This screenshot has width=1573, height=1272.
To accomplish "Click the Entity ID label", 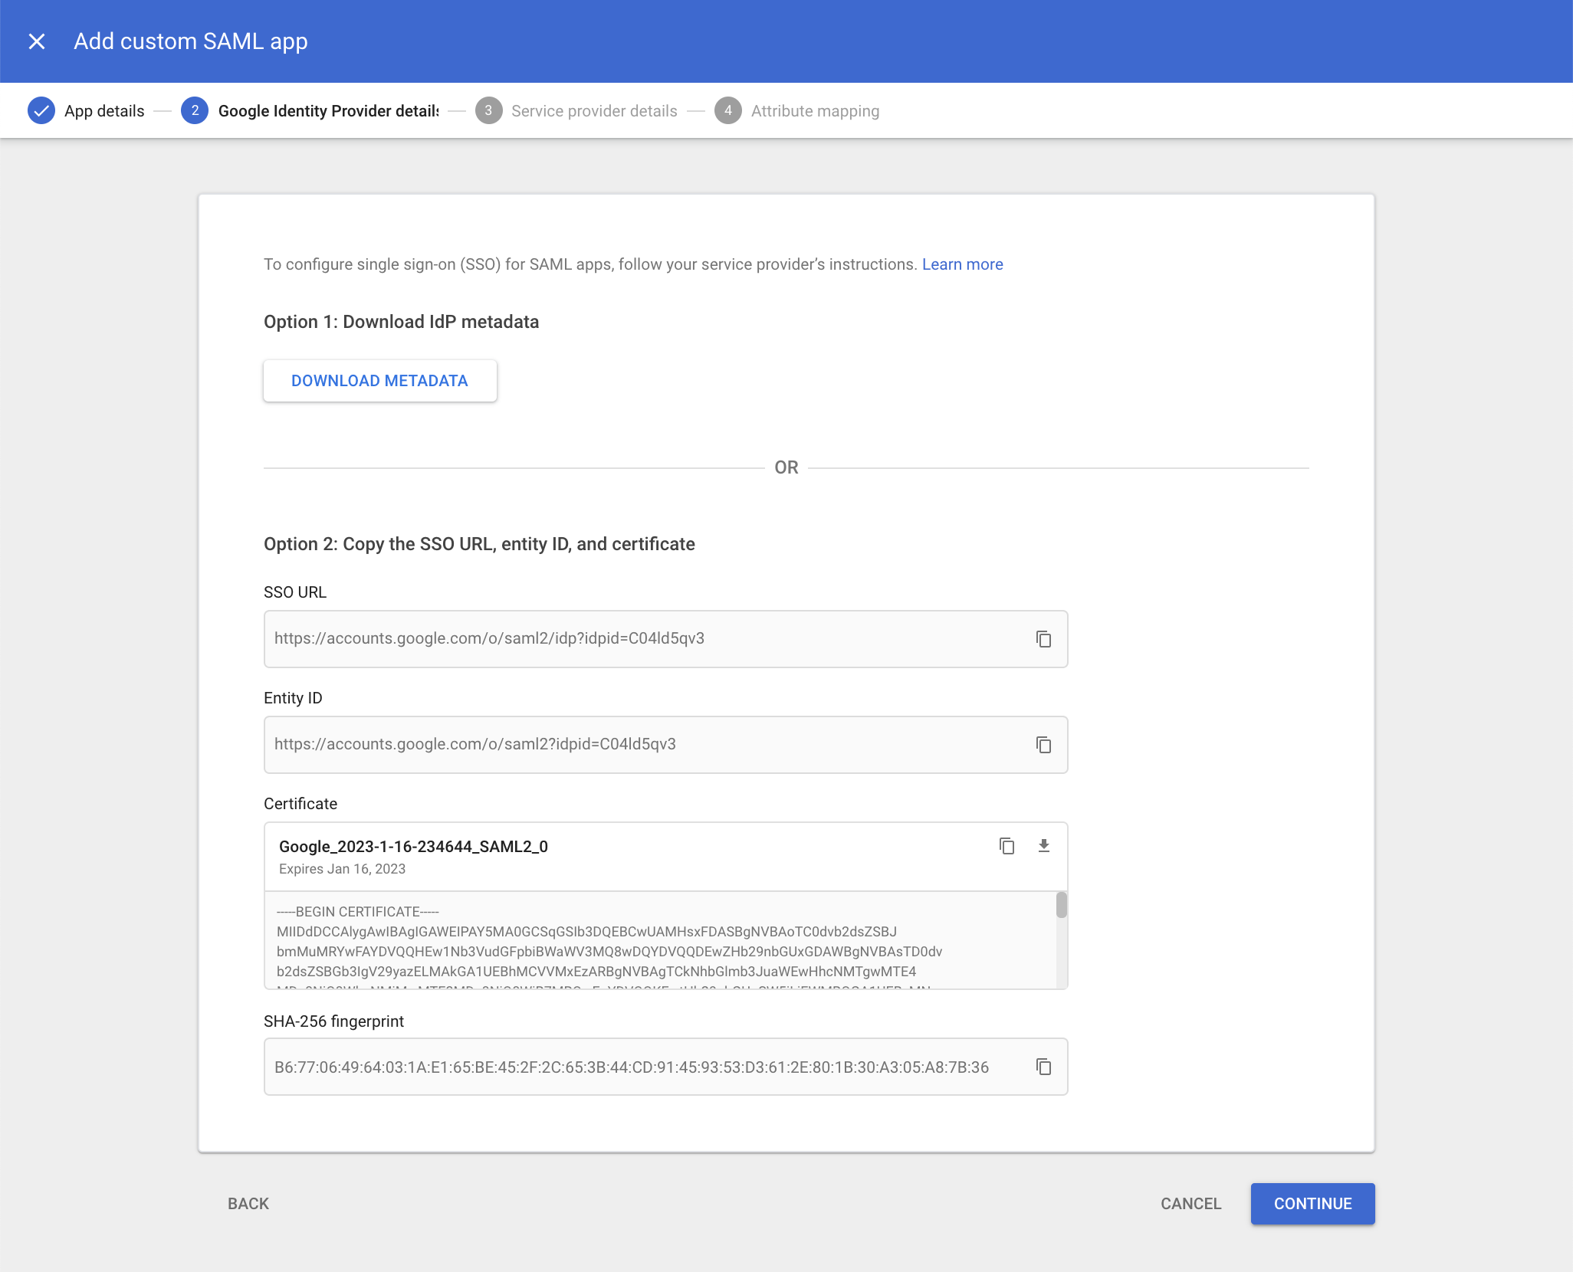I will click(x=293, y=698).
